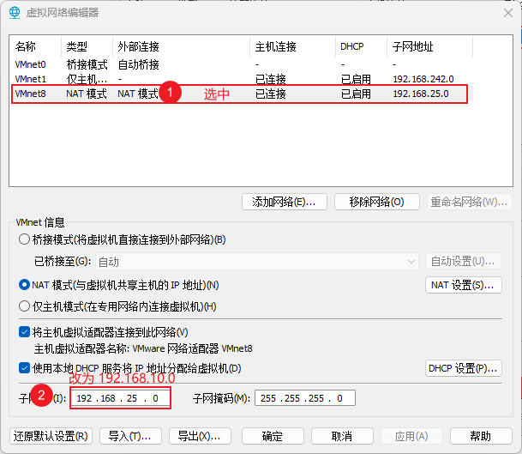Screen dimensions: 522x454
Task: Click the 添加网络 button
Action: click(284, 202)
